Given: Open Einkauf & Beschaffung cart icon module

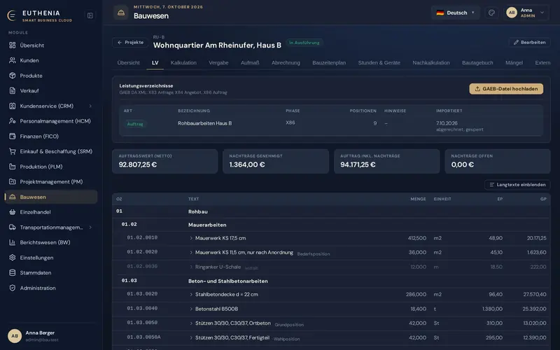Looking at the screenshot, I should click(x=13, y=151).
